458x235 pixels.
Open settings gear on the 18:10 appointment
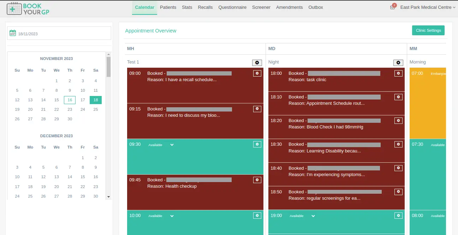[398, 97]
